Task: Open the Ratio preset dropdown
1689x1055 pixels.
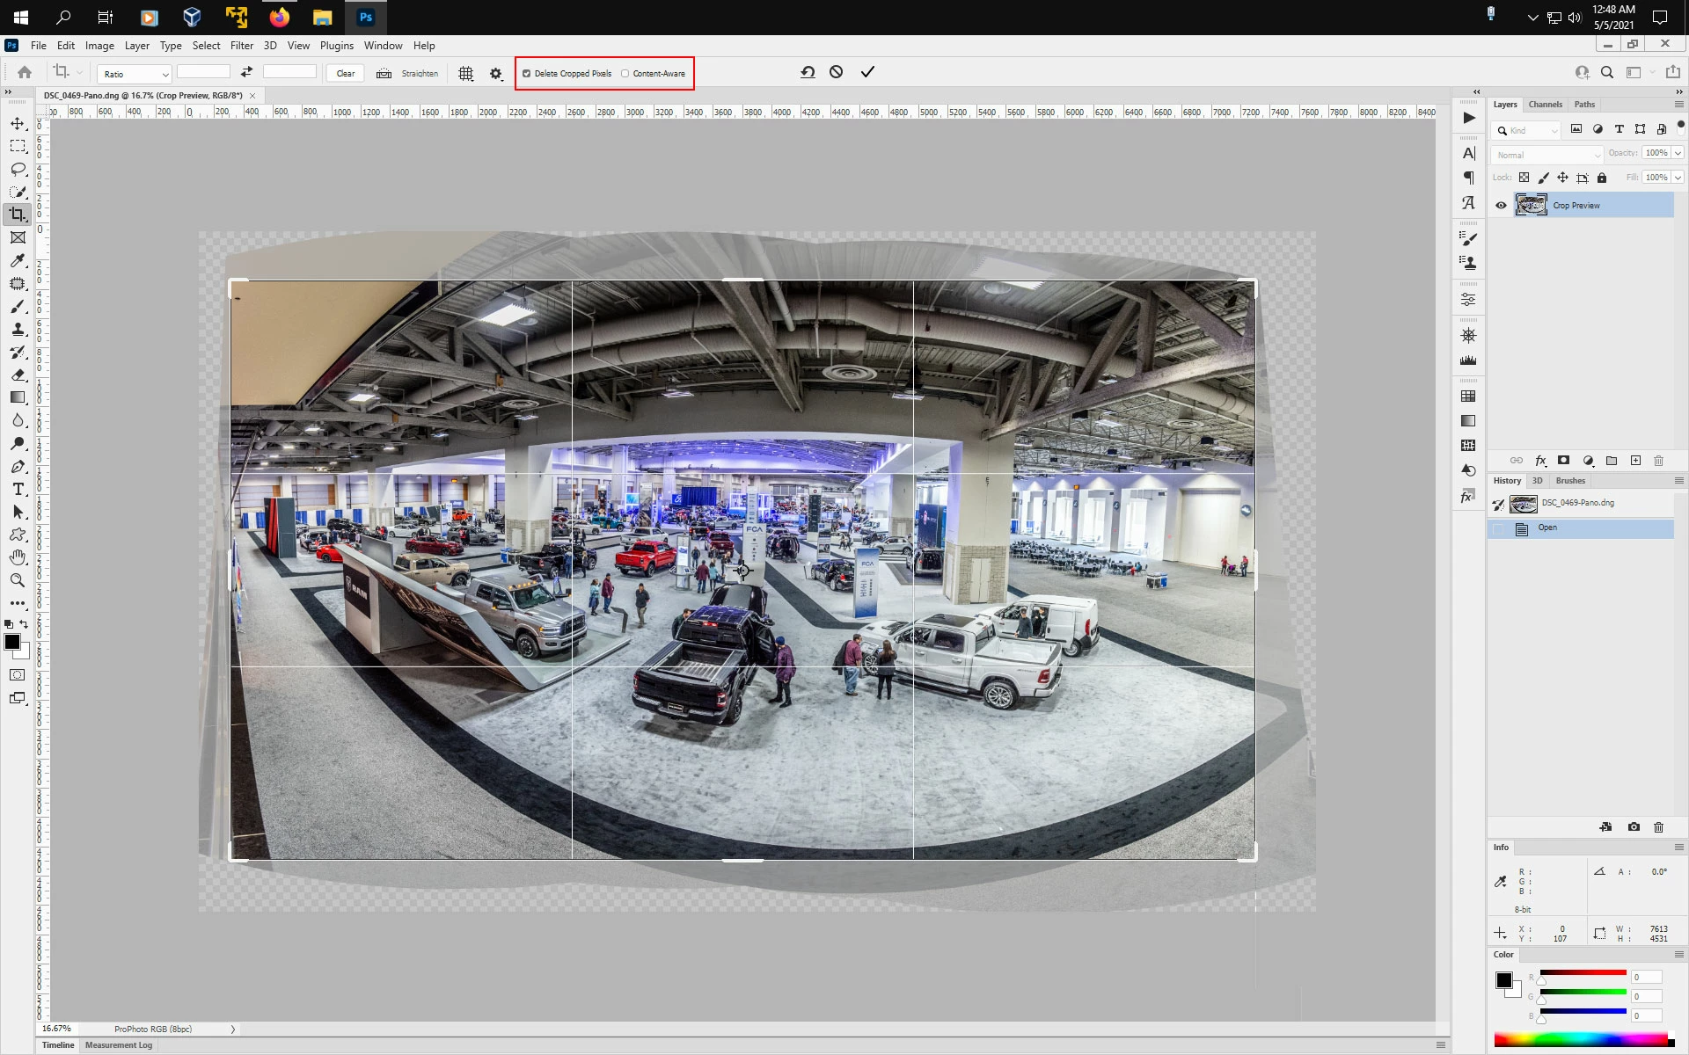Action: click(134, 74)
